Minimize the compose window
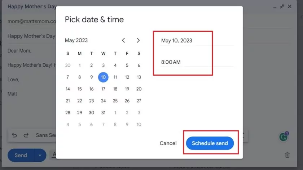 275,7
